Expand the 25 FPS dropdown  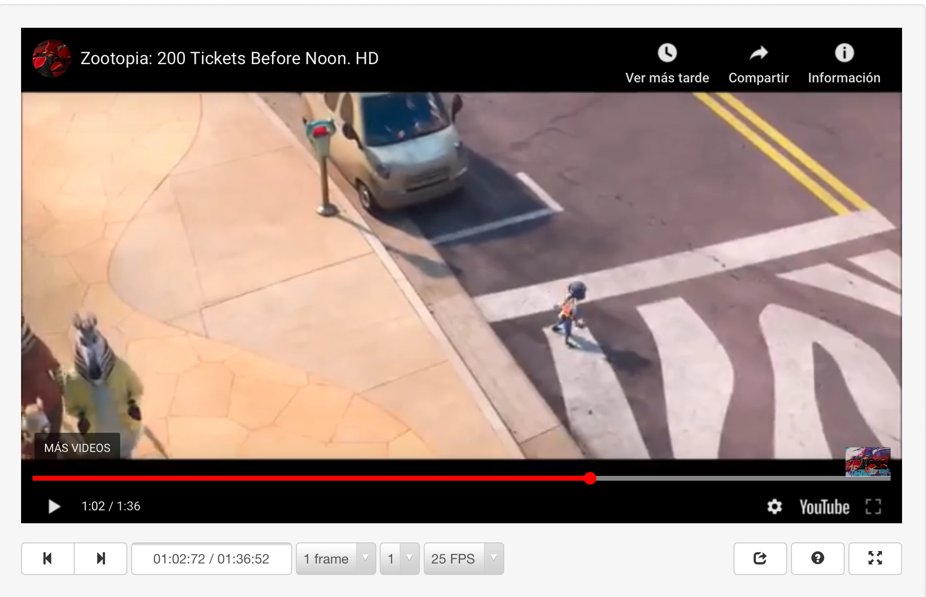(463, 559)
